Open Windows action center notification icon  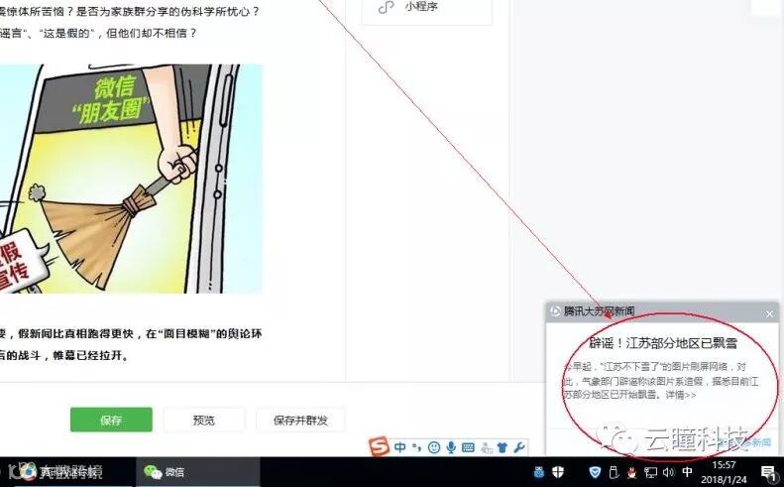[x=768, y=472]
